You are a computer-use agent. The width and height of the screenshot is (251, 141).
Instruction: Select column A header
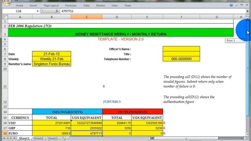point(20,17)
